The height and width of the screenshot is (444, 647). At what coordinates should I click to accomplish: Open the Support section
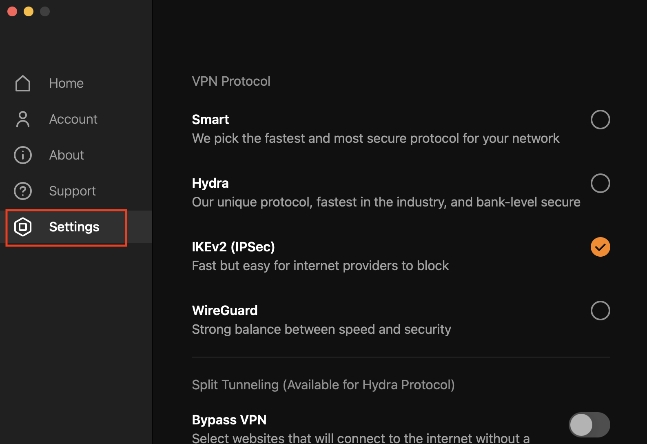coord(76,191)
